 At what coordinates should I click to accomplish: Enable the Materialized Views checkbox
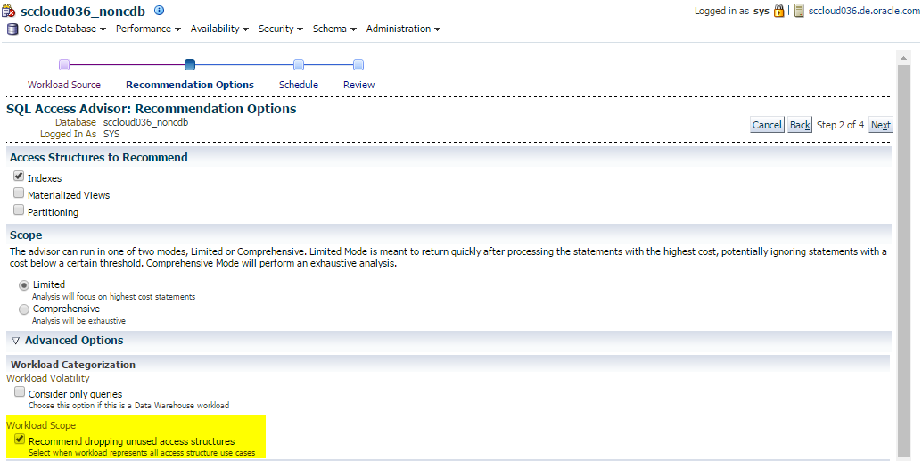(x=19, y=193)
